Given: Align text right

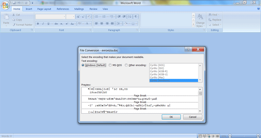Looking at the screenshot, I should (107, 24).
